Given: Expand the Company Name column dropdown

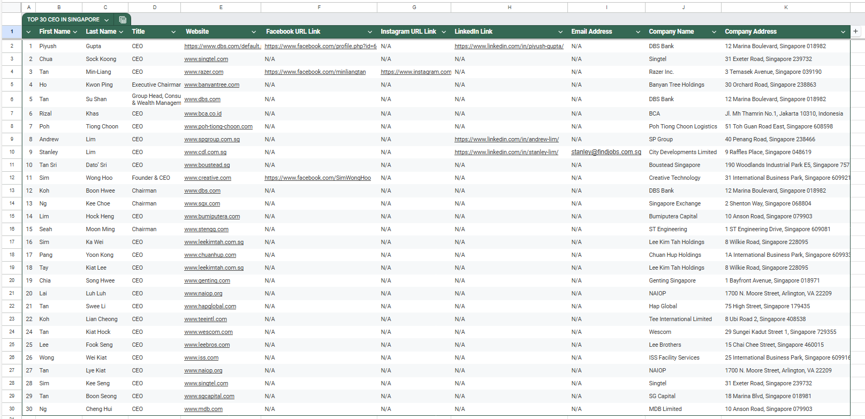Looking at the screenshot, I should (714, 32).
